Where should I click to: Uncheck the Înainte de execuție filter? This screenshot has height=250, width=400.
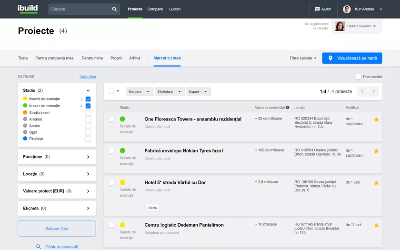(88, 99)
